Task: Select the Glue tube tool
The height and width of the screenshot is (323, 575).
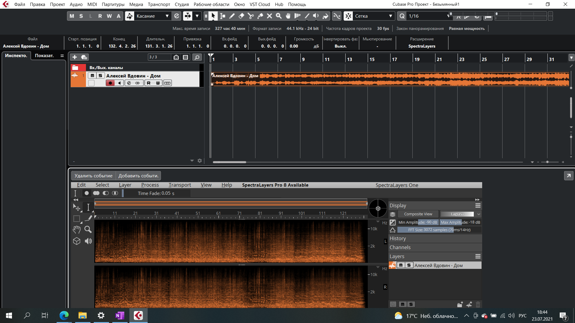Action: [x=260, y=16]
